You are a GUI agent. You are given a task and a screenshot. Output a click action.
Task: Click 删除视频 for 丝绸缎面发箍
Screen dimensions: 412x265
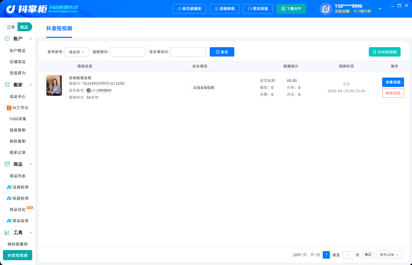coord(393,93)
